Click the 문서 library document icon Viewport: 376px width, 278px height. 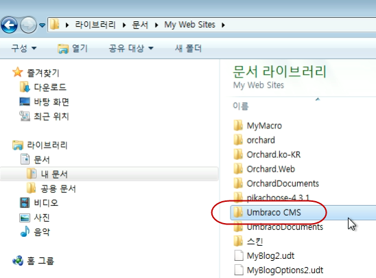[25, 159]
